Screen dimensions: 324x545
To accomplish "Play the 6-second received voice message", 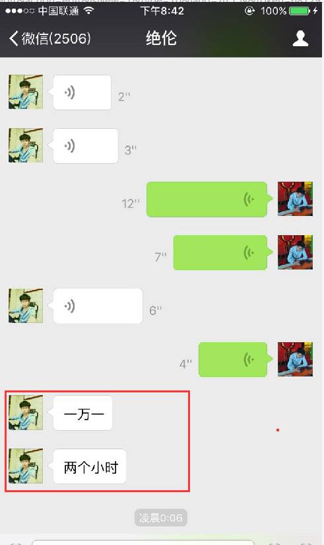I will click(98, 306).
